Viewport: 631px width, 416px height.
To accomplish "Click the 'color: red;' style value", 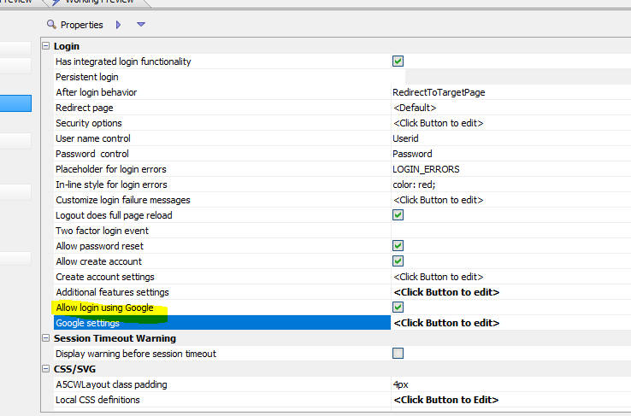I will (x=414, y=185).
